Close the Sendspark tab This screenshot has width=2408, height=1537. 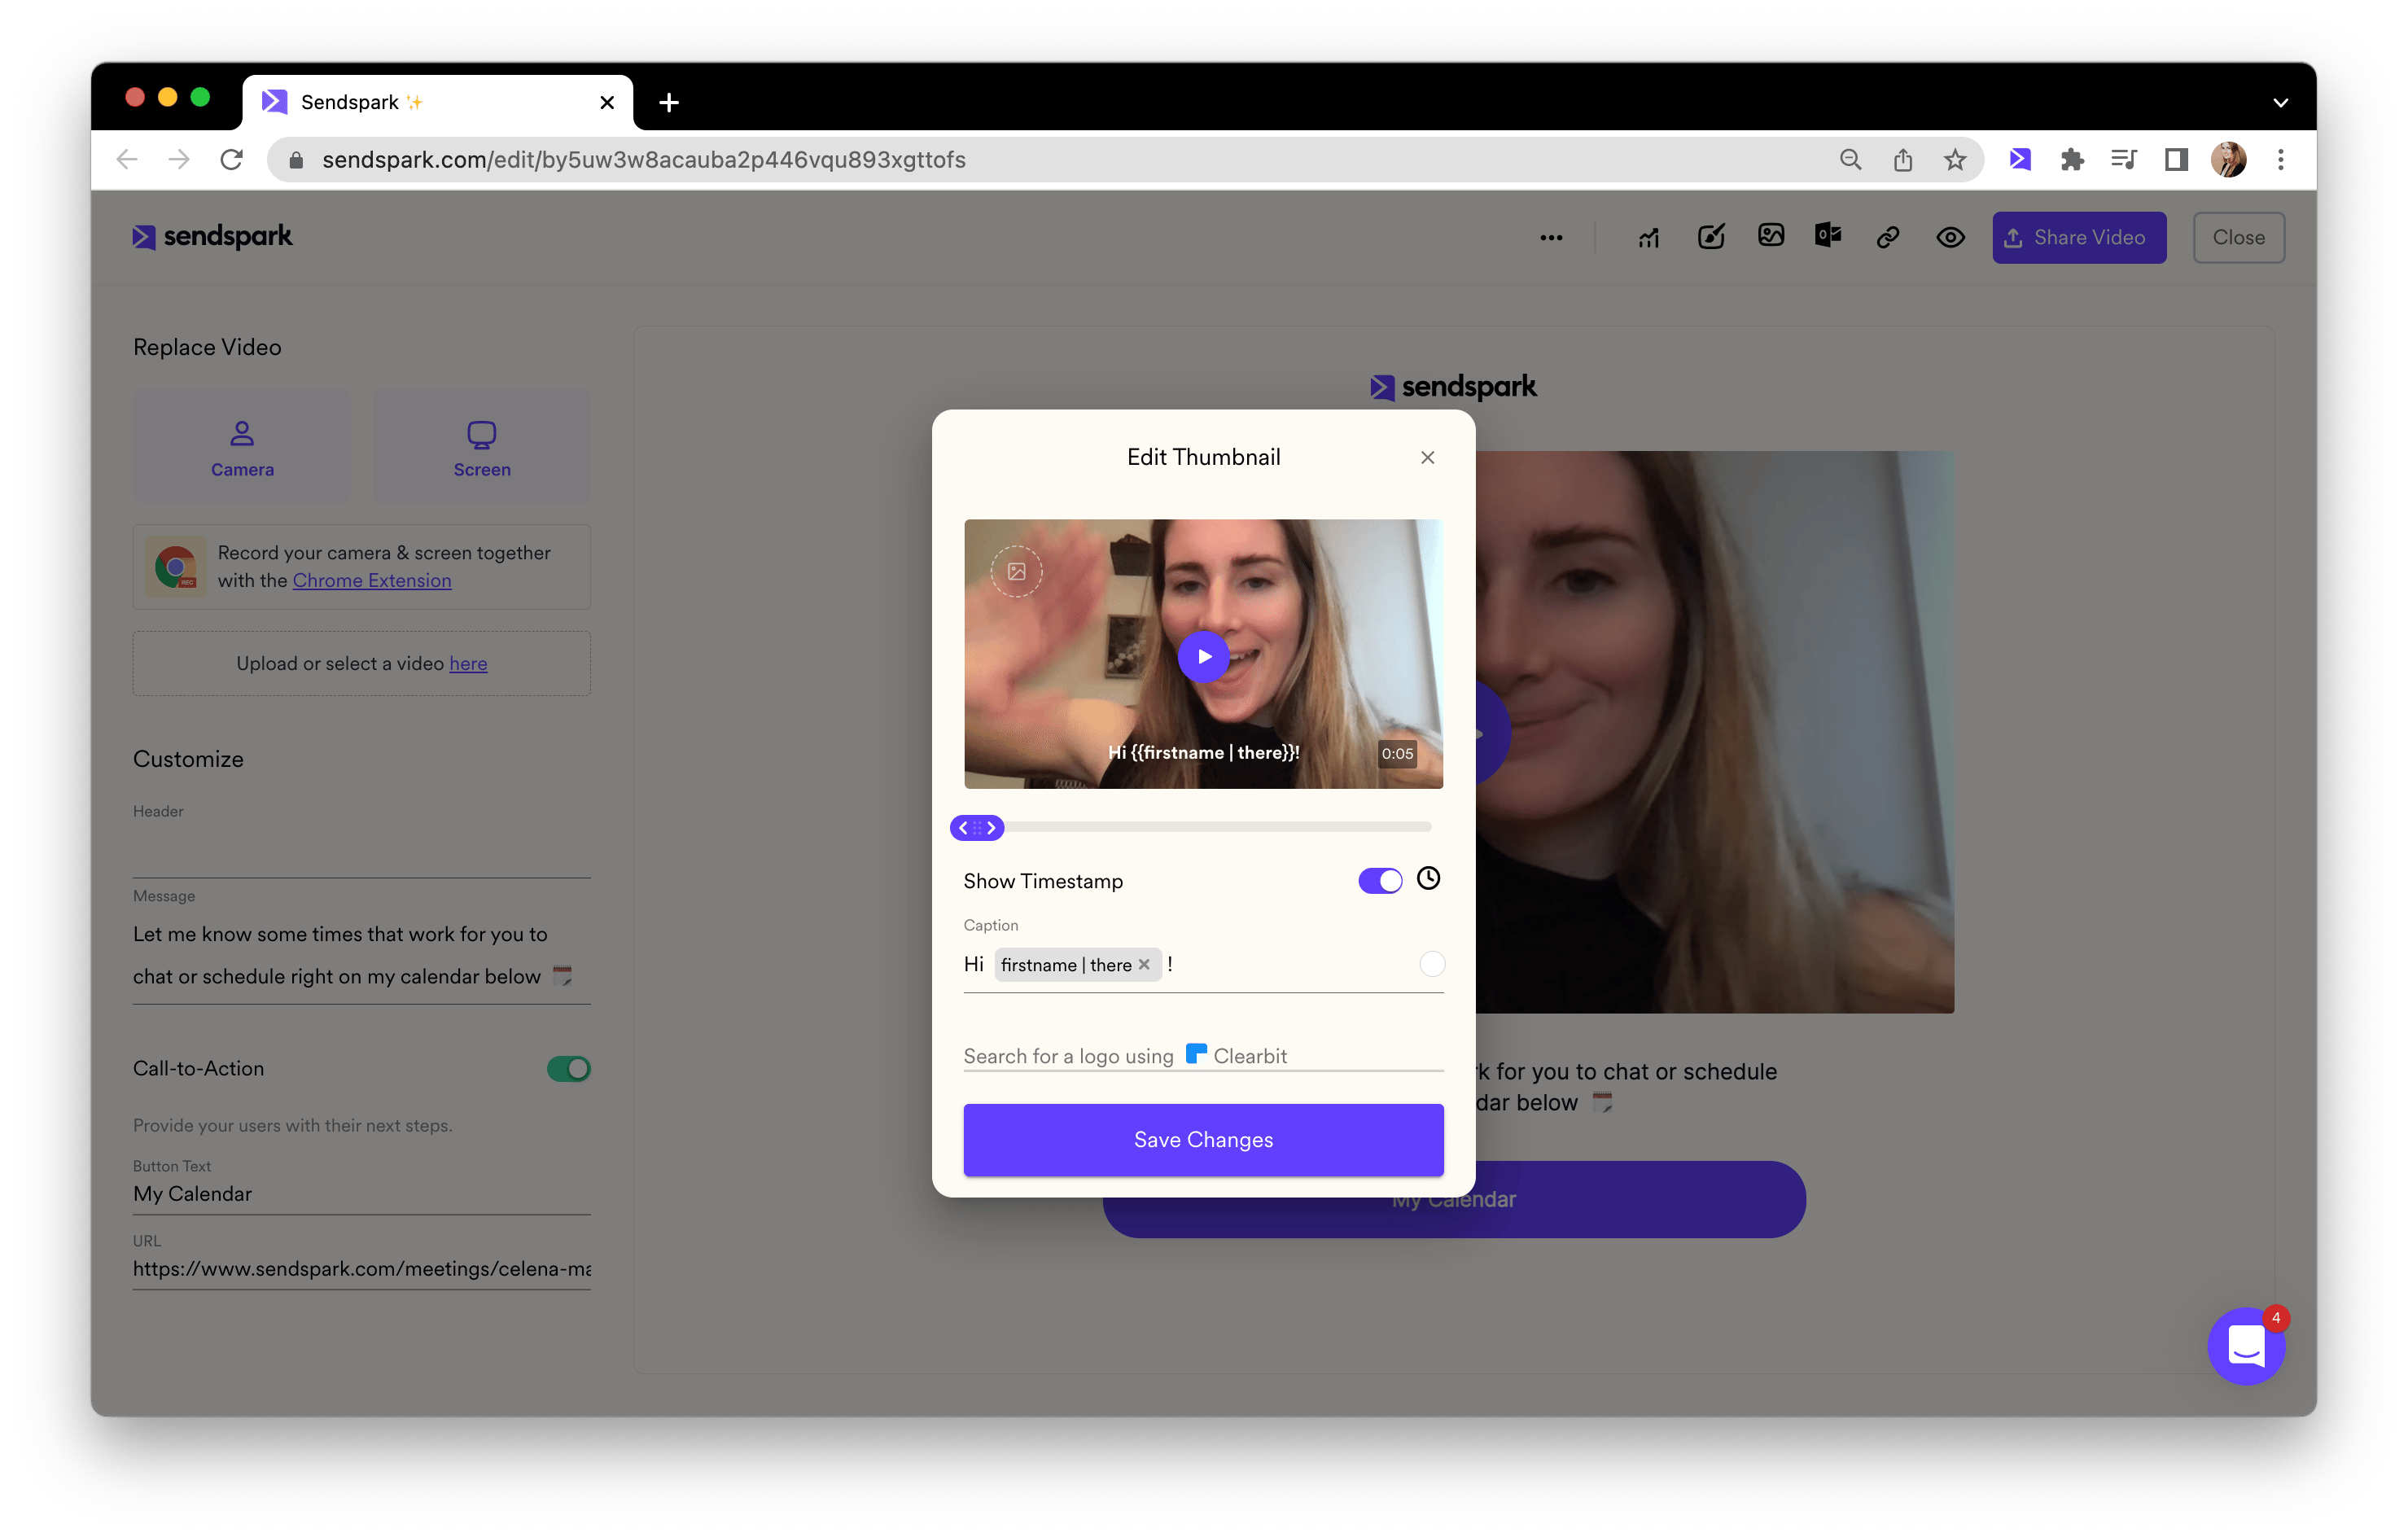[x=607, y=102]
